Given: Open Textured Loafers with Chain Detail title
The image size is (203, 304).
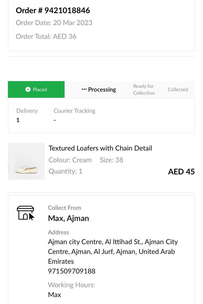Looking at the screenshot, I should [100, 148].
